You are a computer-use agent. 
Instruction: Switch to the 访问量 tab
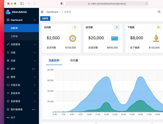pos(74,60)
